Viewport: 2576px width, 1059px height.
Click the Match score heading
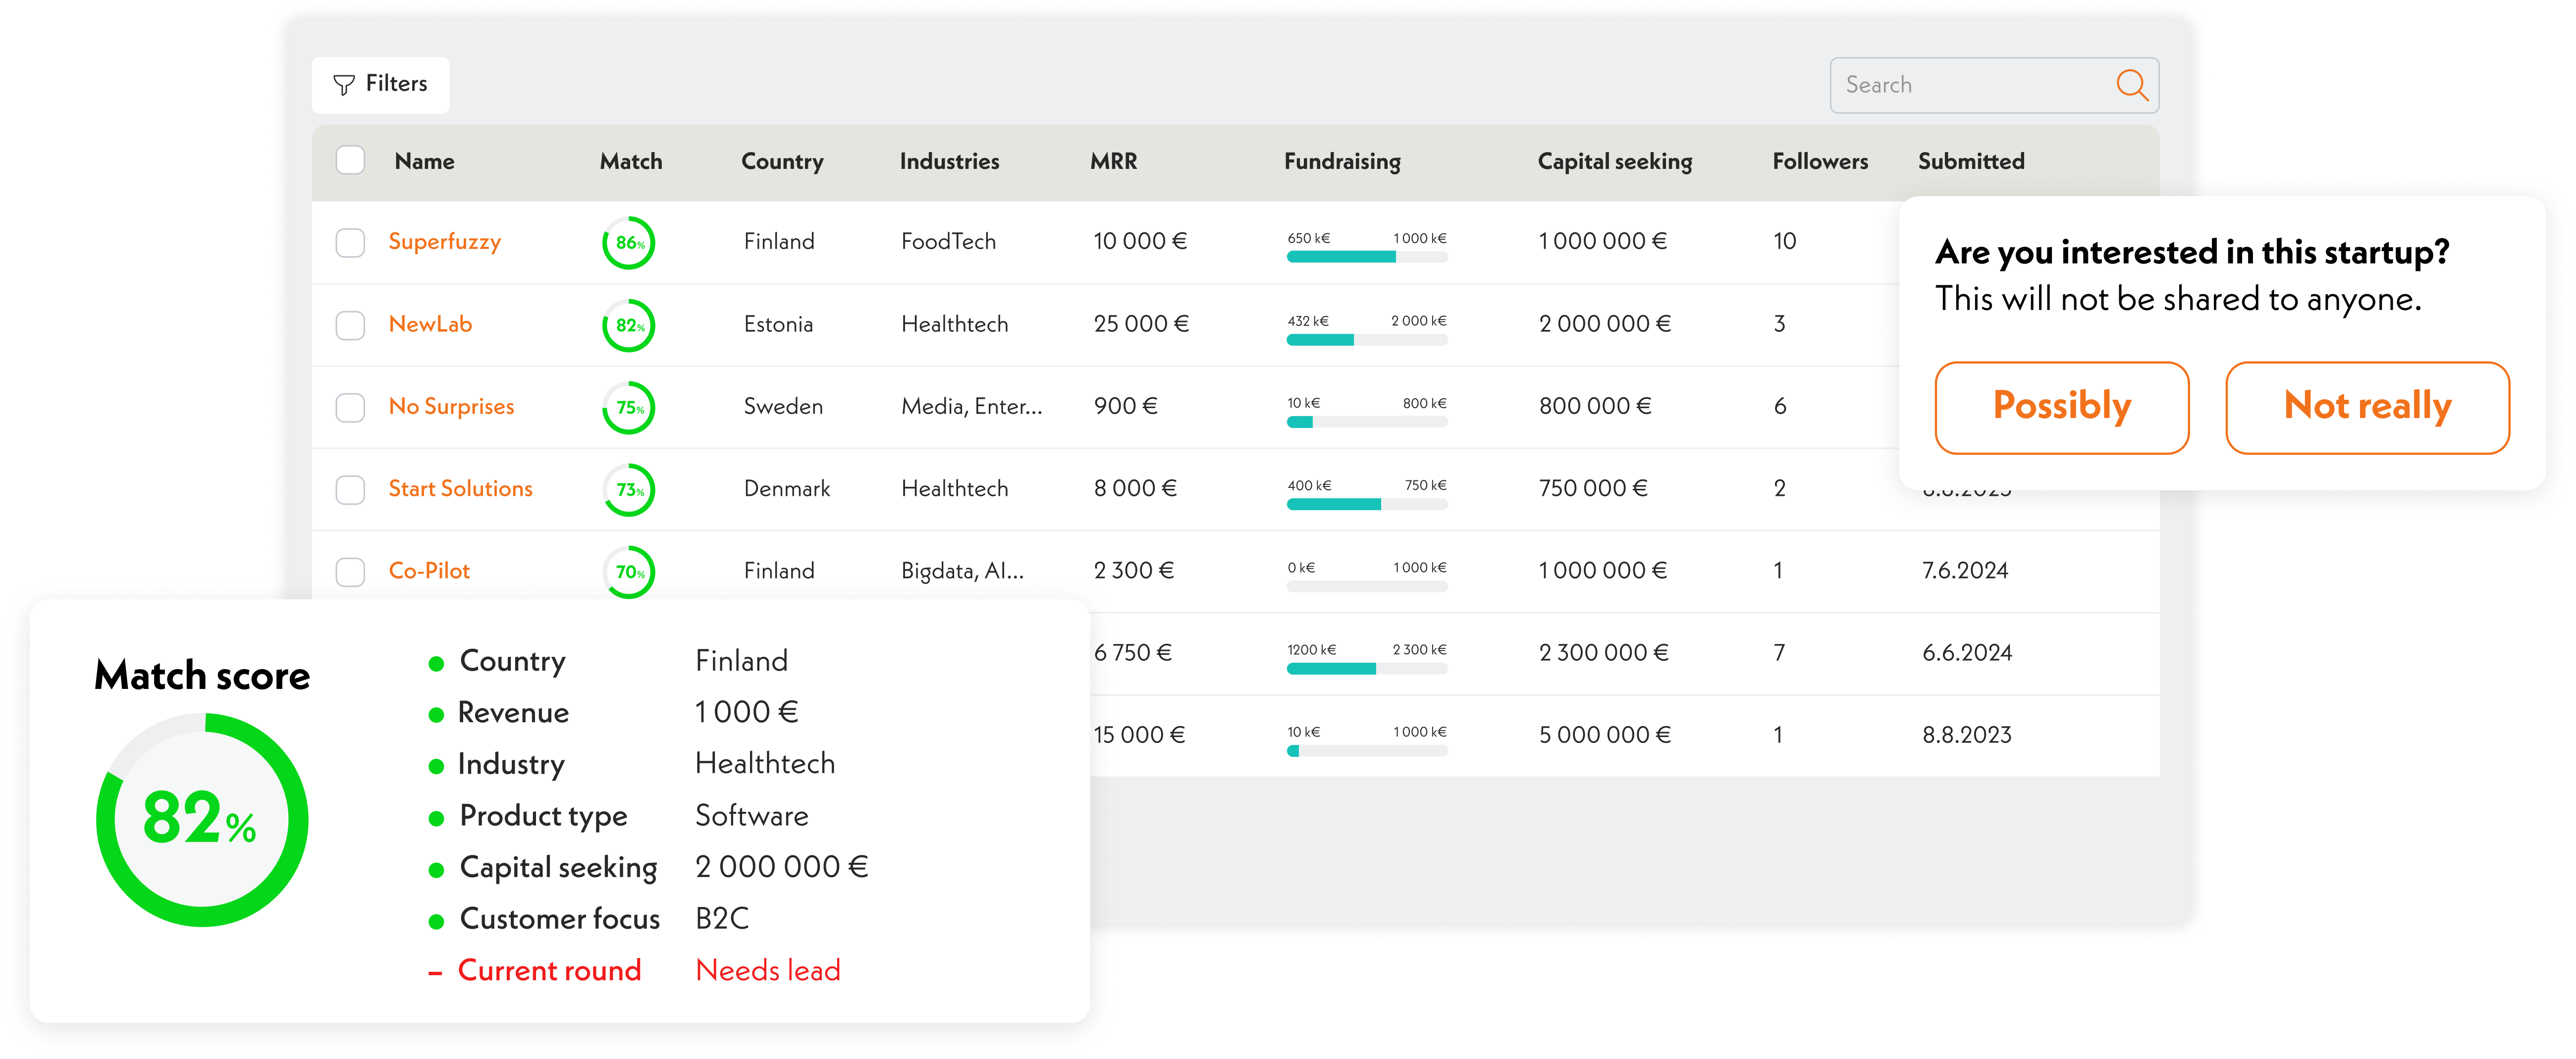202,676
